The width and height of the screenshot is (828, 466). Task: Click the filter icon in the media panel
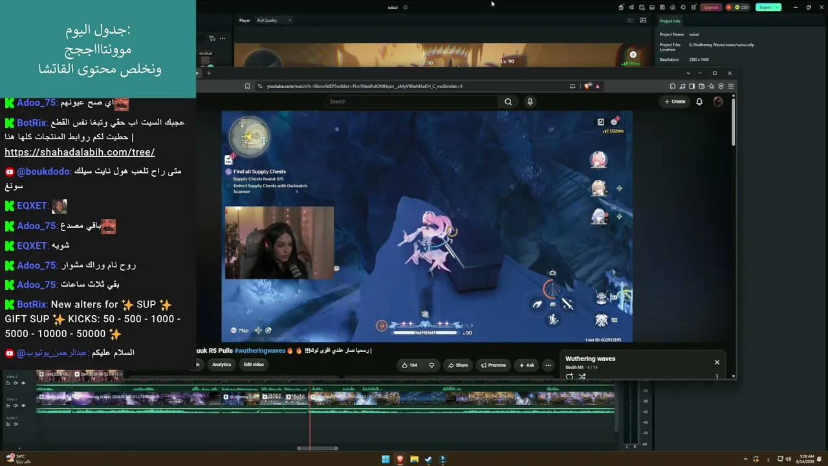click(x=212, y=38)
